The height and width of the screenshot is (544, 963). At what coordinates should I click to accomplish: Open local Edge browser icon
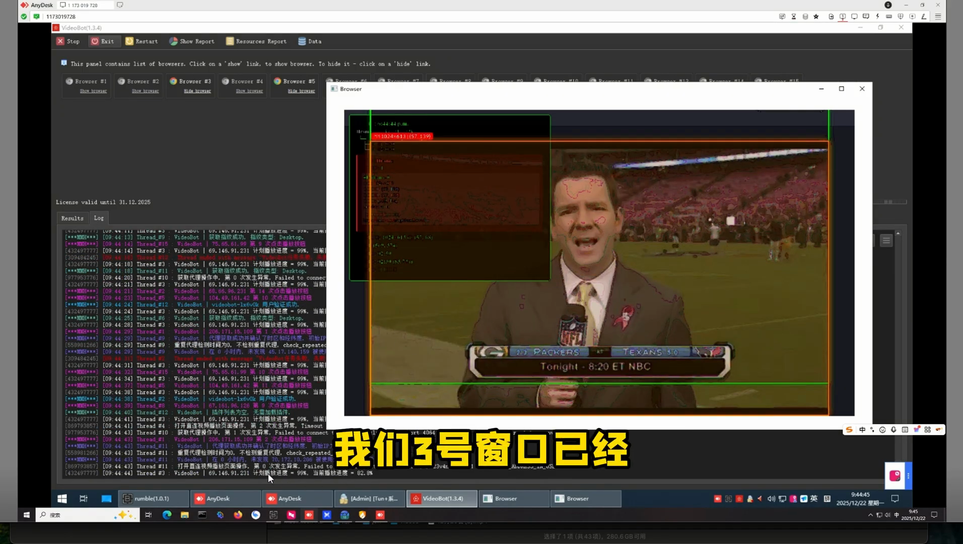(167, 515)
